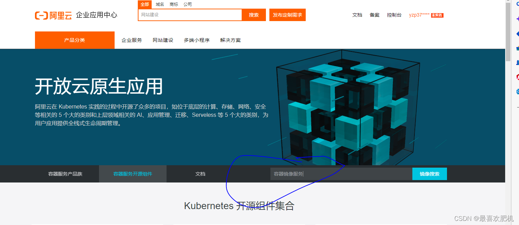The height and width of the screenshot is (225, 519).
Task: Focus the 网站建设 search input field
Action: coord(190,15)
